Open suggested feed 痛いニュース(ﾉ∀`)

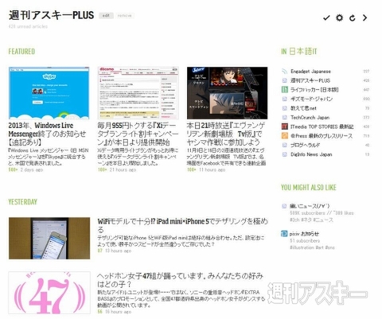pyautogui.click(x=310, y=206)
